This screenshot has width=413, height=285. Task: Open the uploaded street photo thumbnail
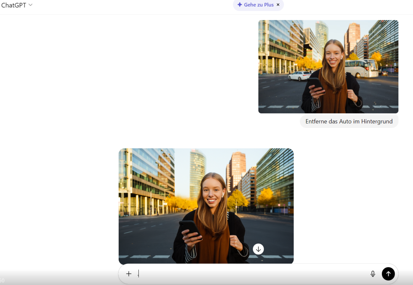(328, 66)
